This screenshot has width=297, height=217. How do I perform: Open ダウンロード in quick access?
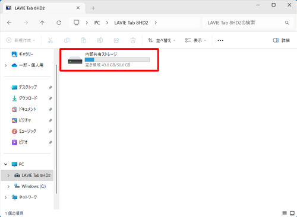point(24,98)
